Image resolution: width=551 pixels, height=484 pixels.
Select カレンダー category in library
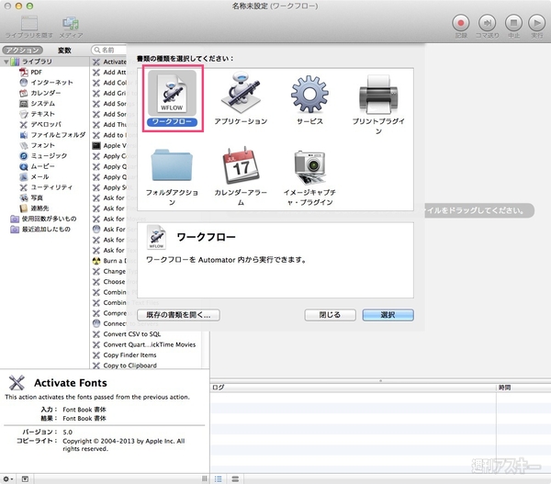(x=39, y=93)
